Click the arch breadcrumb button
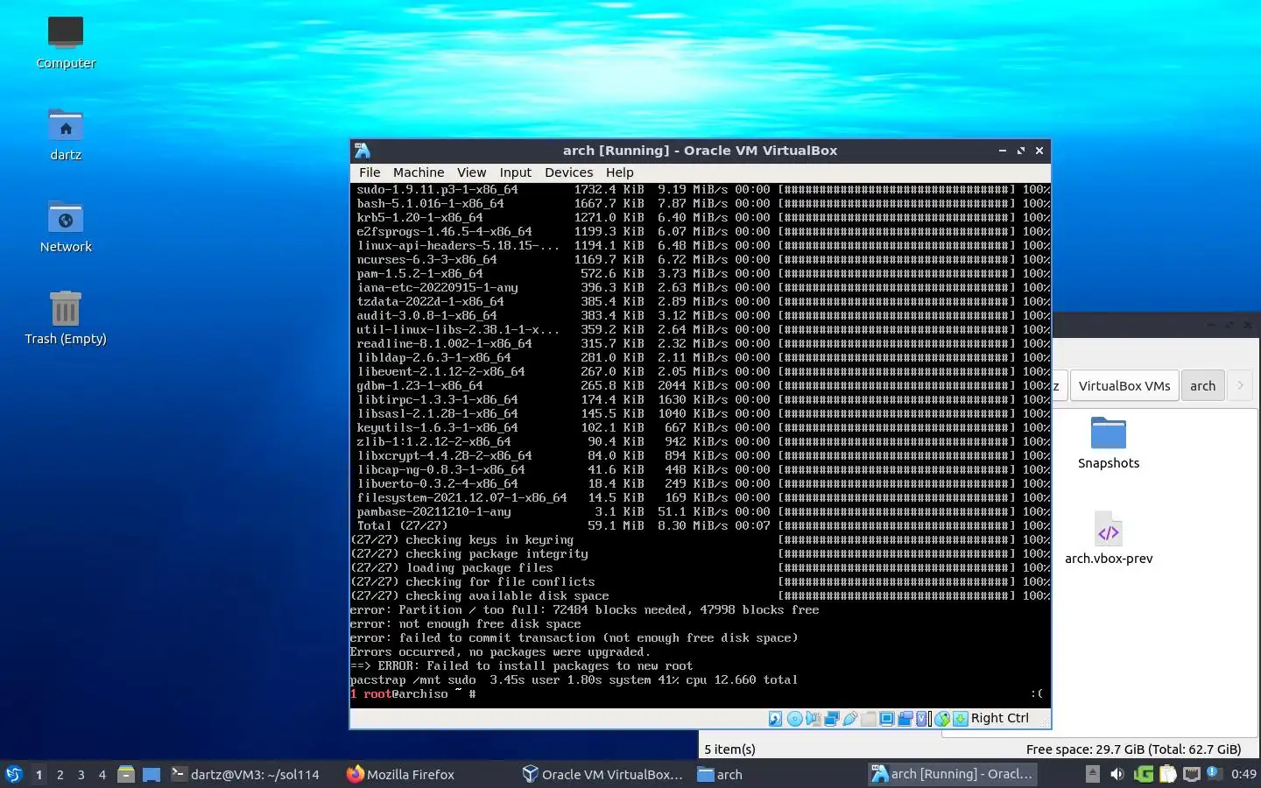This screenshot has height=788, width=1261. [1202, 386]
